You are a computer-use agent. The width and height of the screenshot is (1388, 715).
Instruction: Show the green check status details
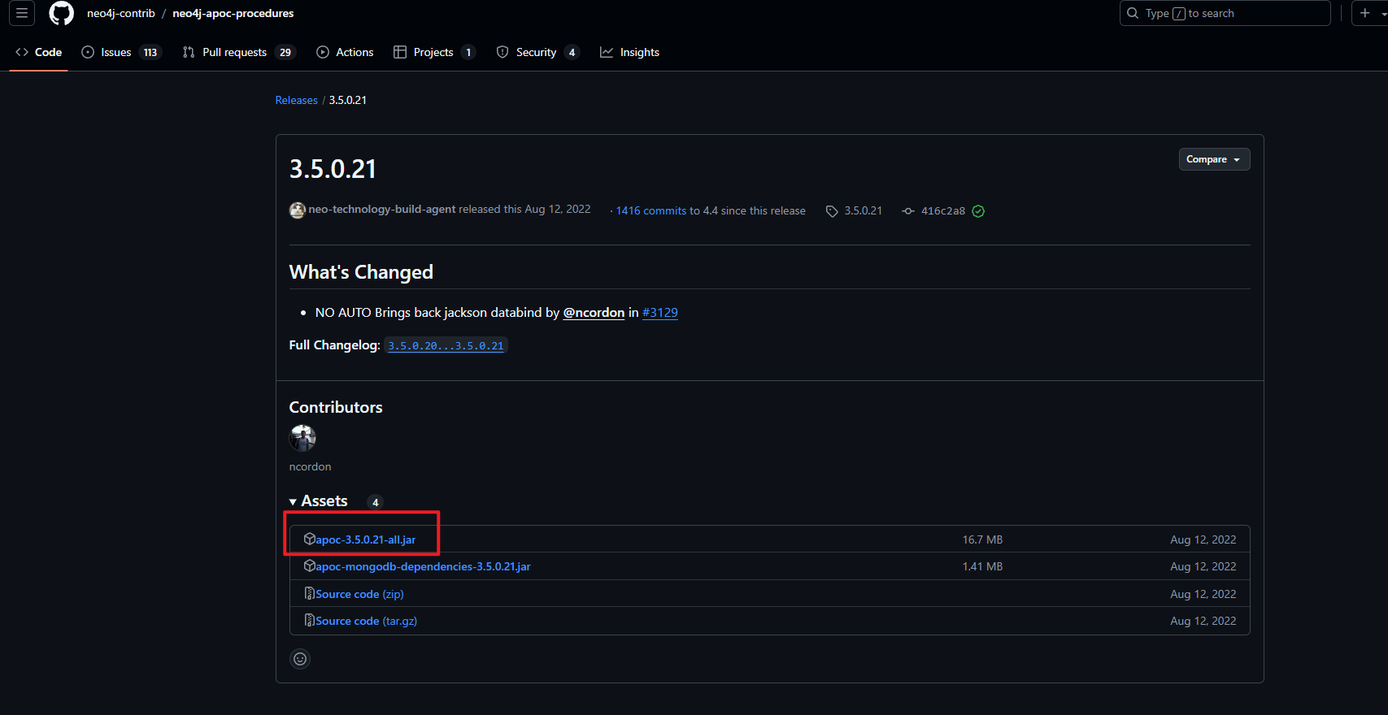tap(978, 211)
